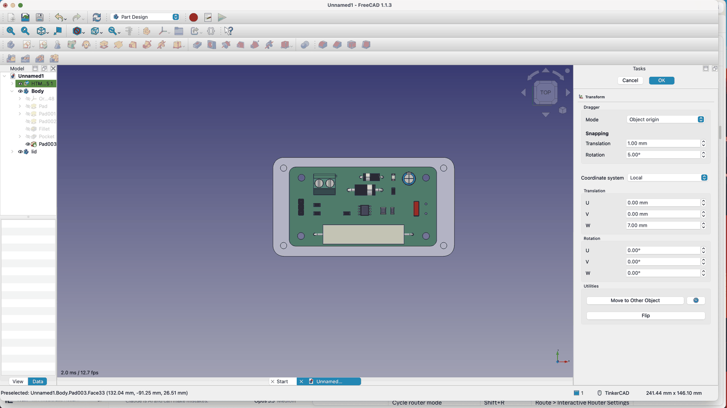Toggle visibility eye of Body

(x=20, y=91)
